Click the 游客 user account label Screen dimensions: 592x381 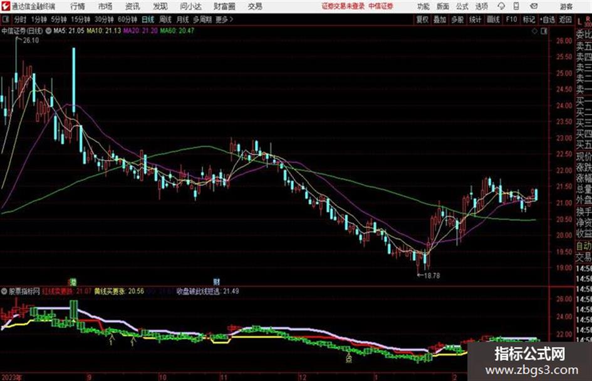point(566,6)
